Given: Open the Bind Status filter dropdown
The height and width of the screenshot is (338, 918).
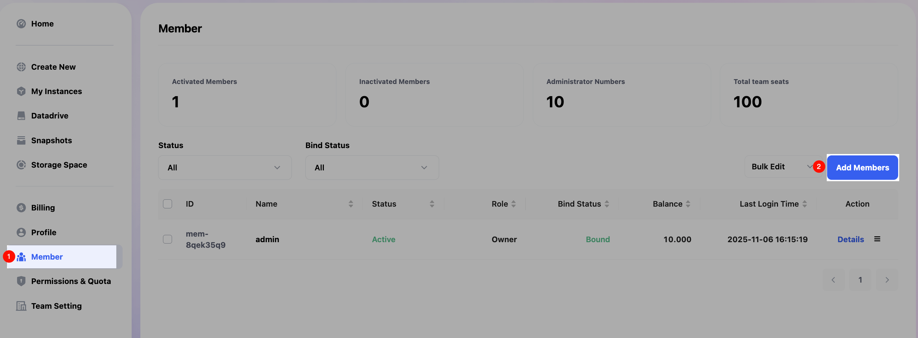Looking at the screenshot, I should click(x=372, y=168).
